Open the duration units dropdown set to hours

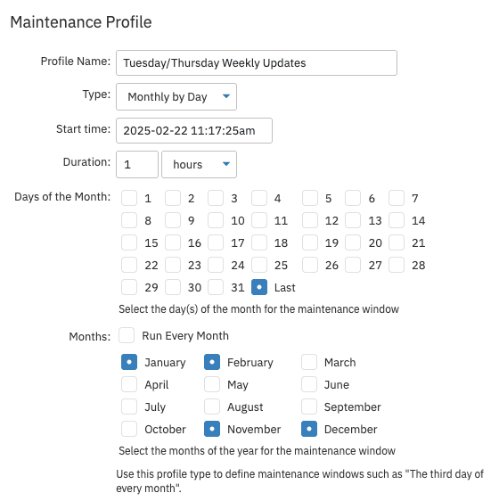(x=199, y=165)
